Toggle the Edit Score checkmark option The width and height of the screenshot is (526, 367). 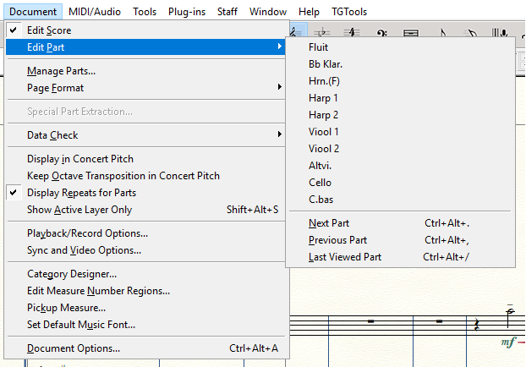tap(49, 30)
